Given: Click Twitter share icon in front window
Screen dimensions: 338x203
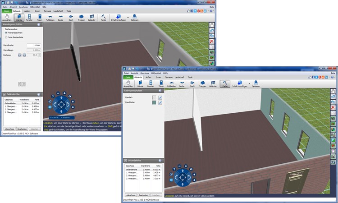Looking at the screenshot, I should (x=316, y=77).
